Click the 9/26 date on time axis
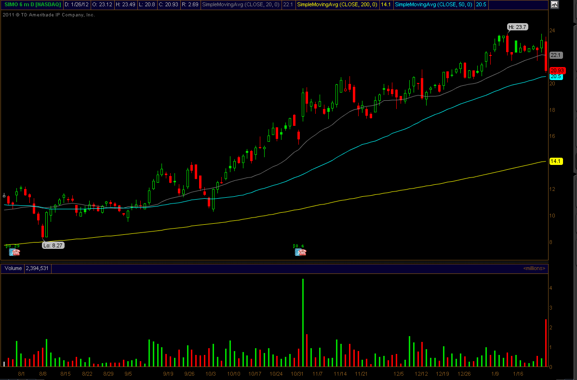This screenshot has width=577, height=380. pos(189,374)
